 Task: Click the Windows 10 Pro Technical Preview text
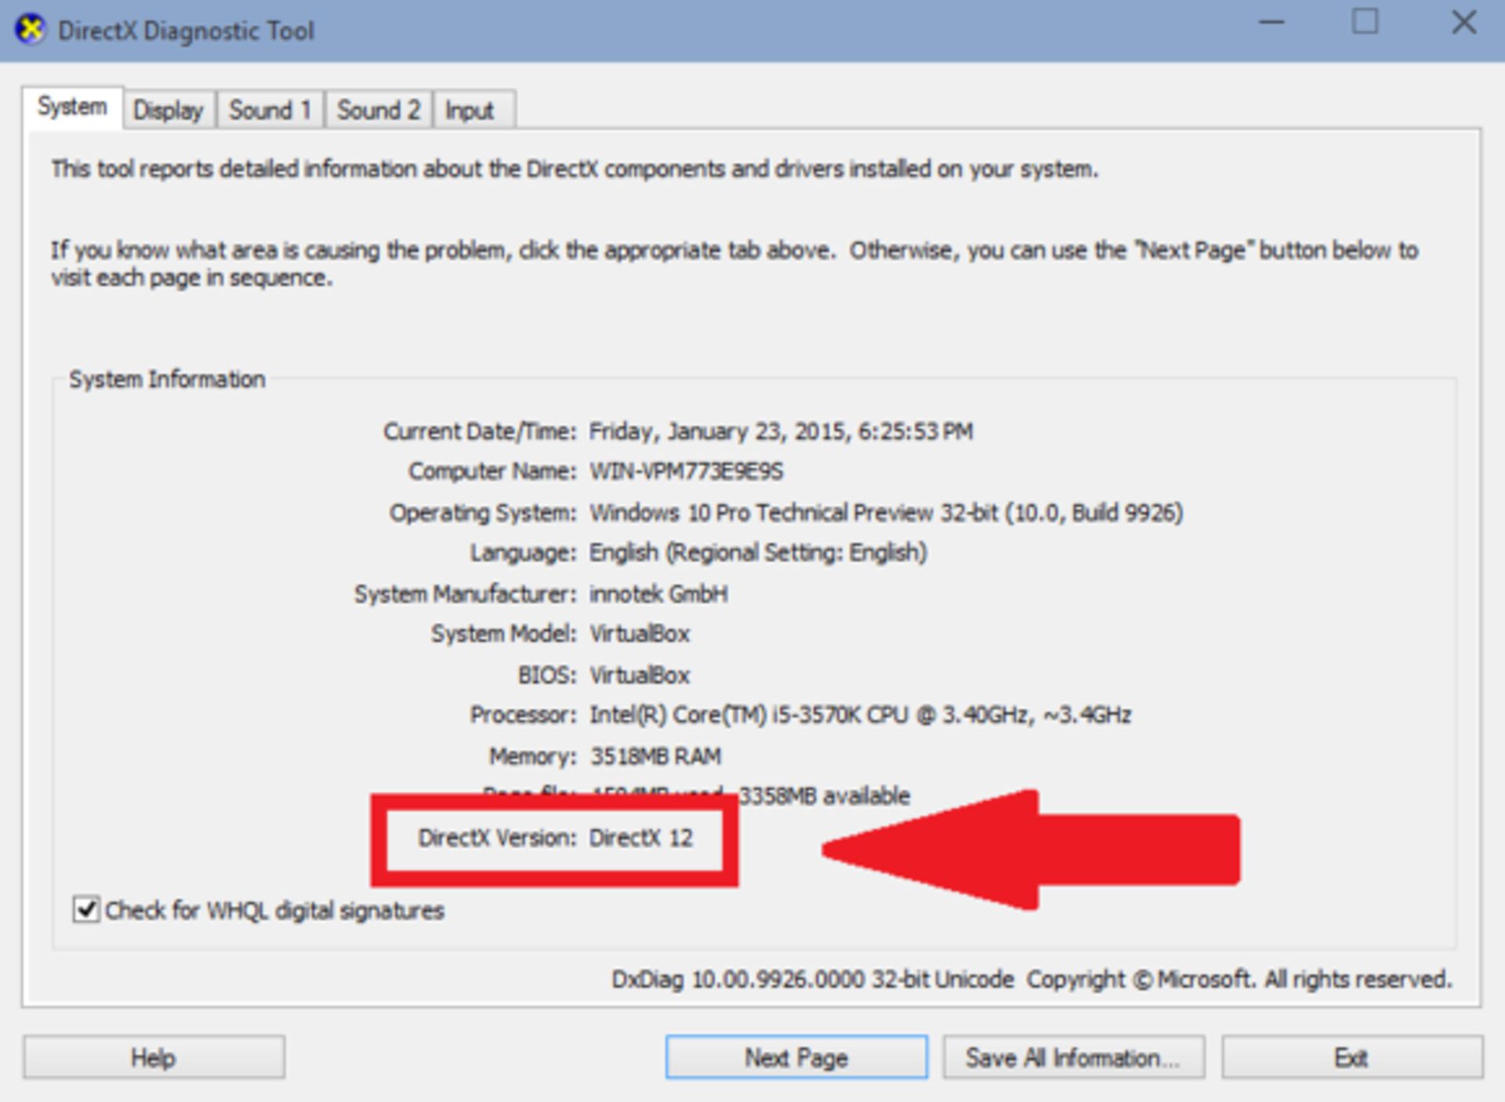[x=886, y=513]
